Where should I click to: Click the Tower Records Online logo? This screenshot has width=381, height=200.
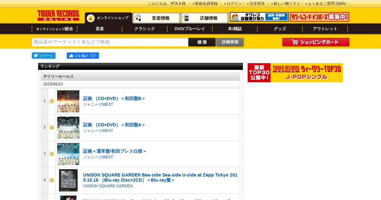(x=58, y=15)
